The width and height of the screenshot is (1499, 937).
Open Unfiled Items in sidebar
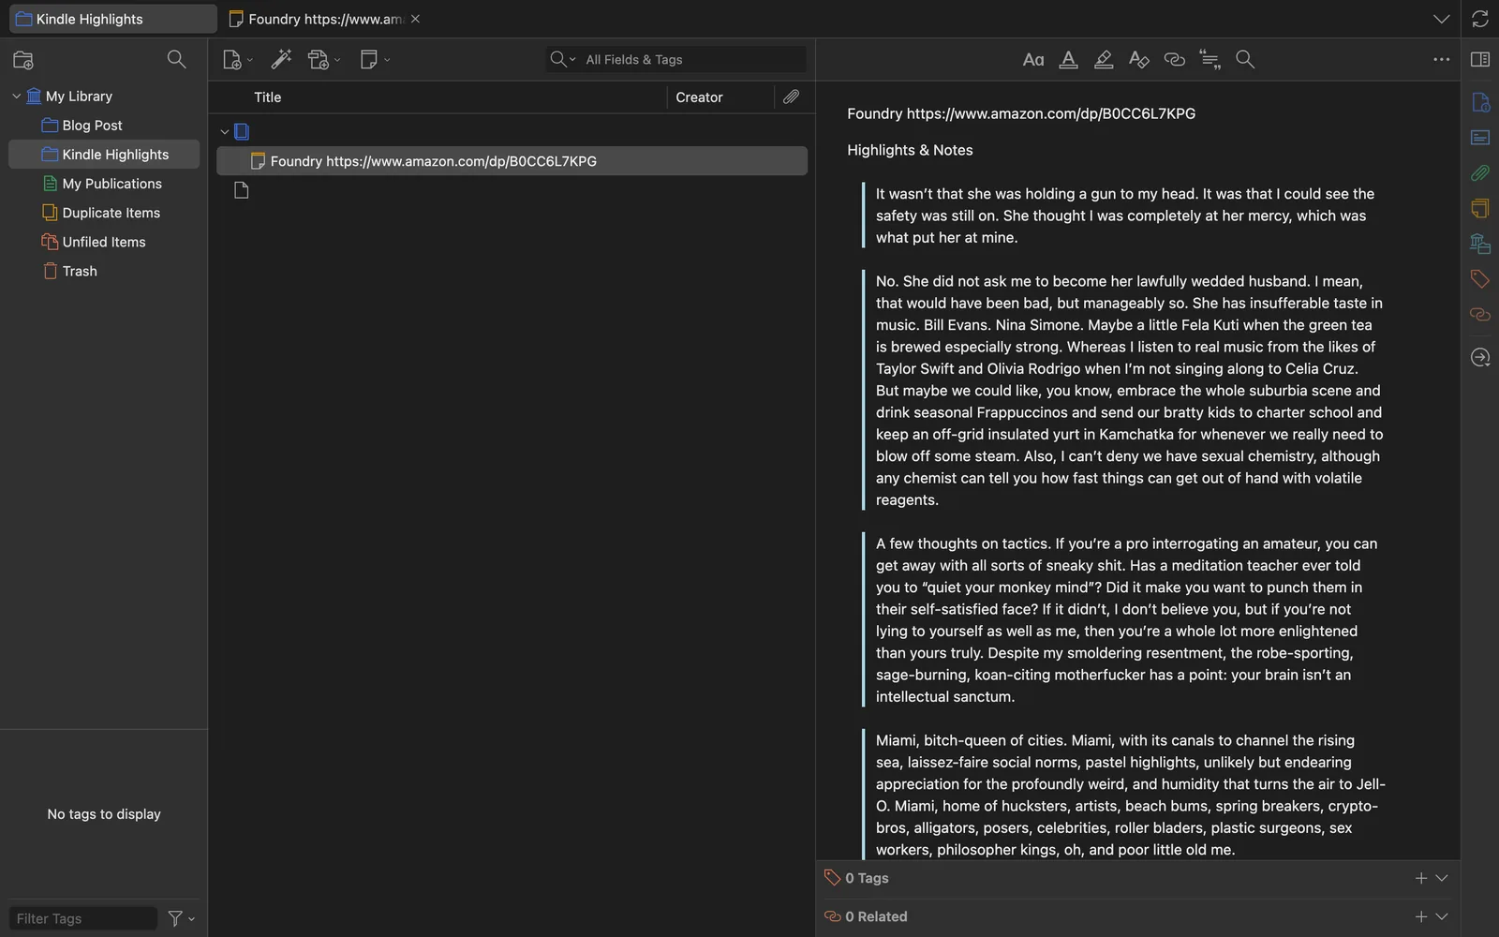coord(104,242)
